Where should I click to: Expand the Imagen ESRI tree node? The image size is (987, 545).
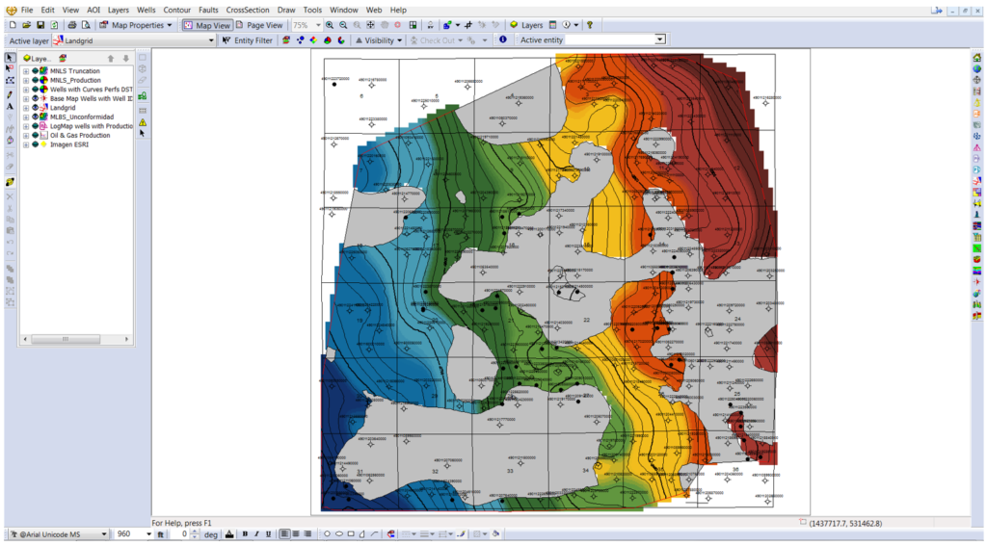click(26, 144)
